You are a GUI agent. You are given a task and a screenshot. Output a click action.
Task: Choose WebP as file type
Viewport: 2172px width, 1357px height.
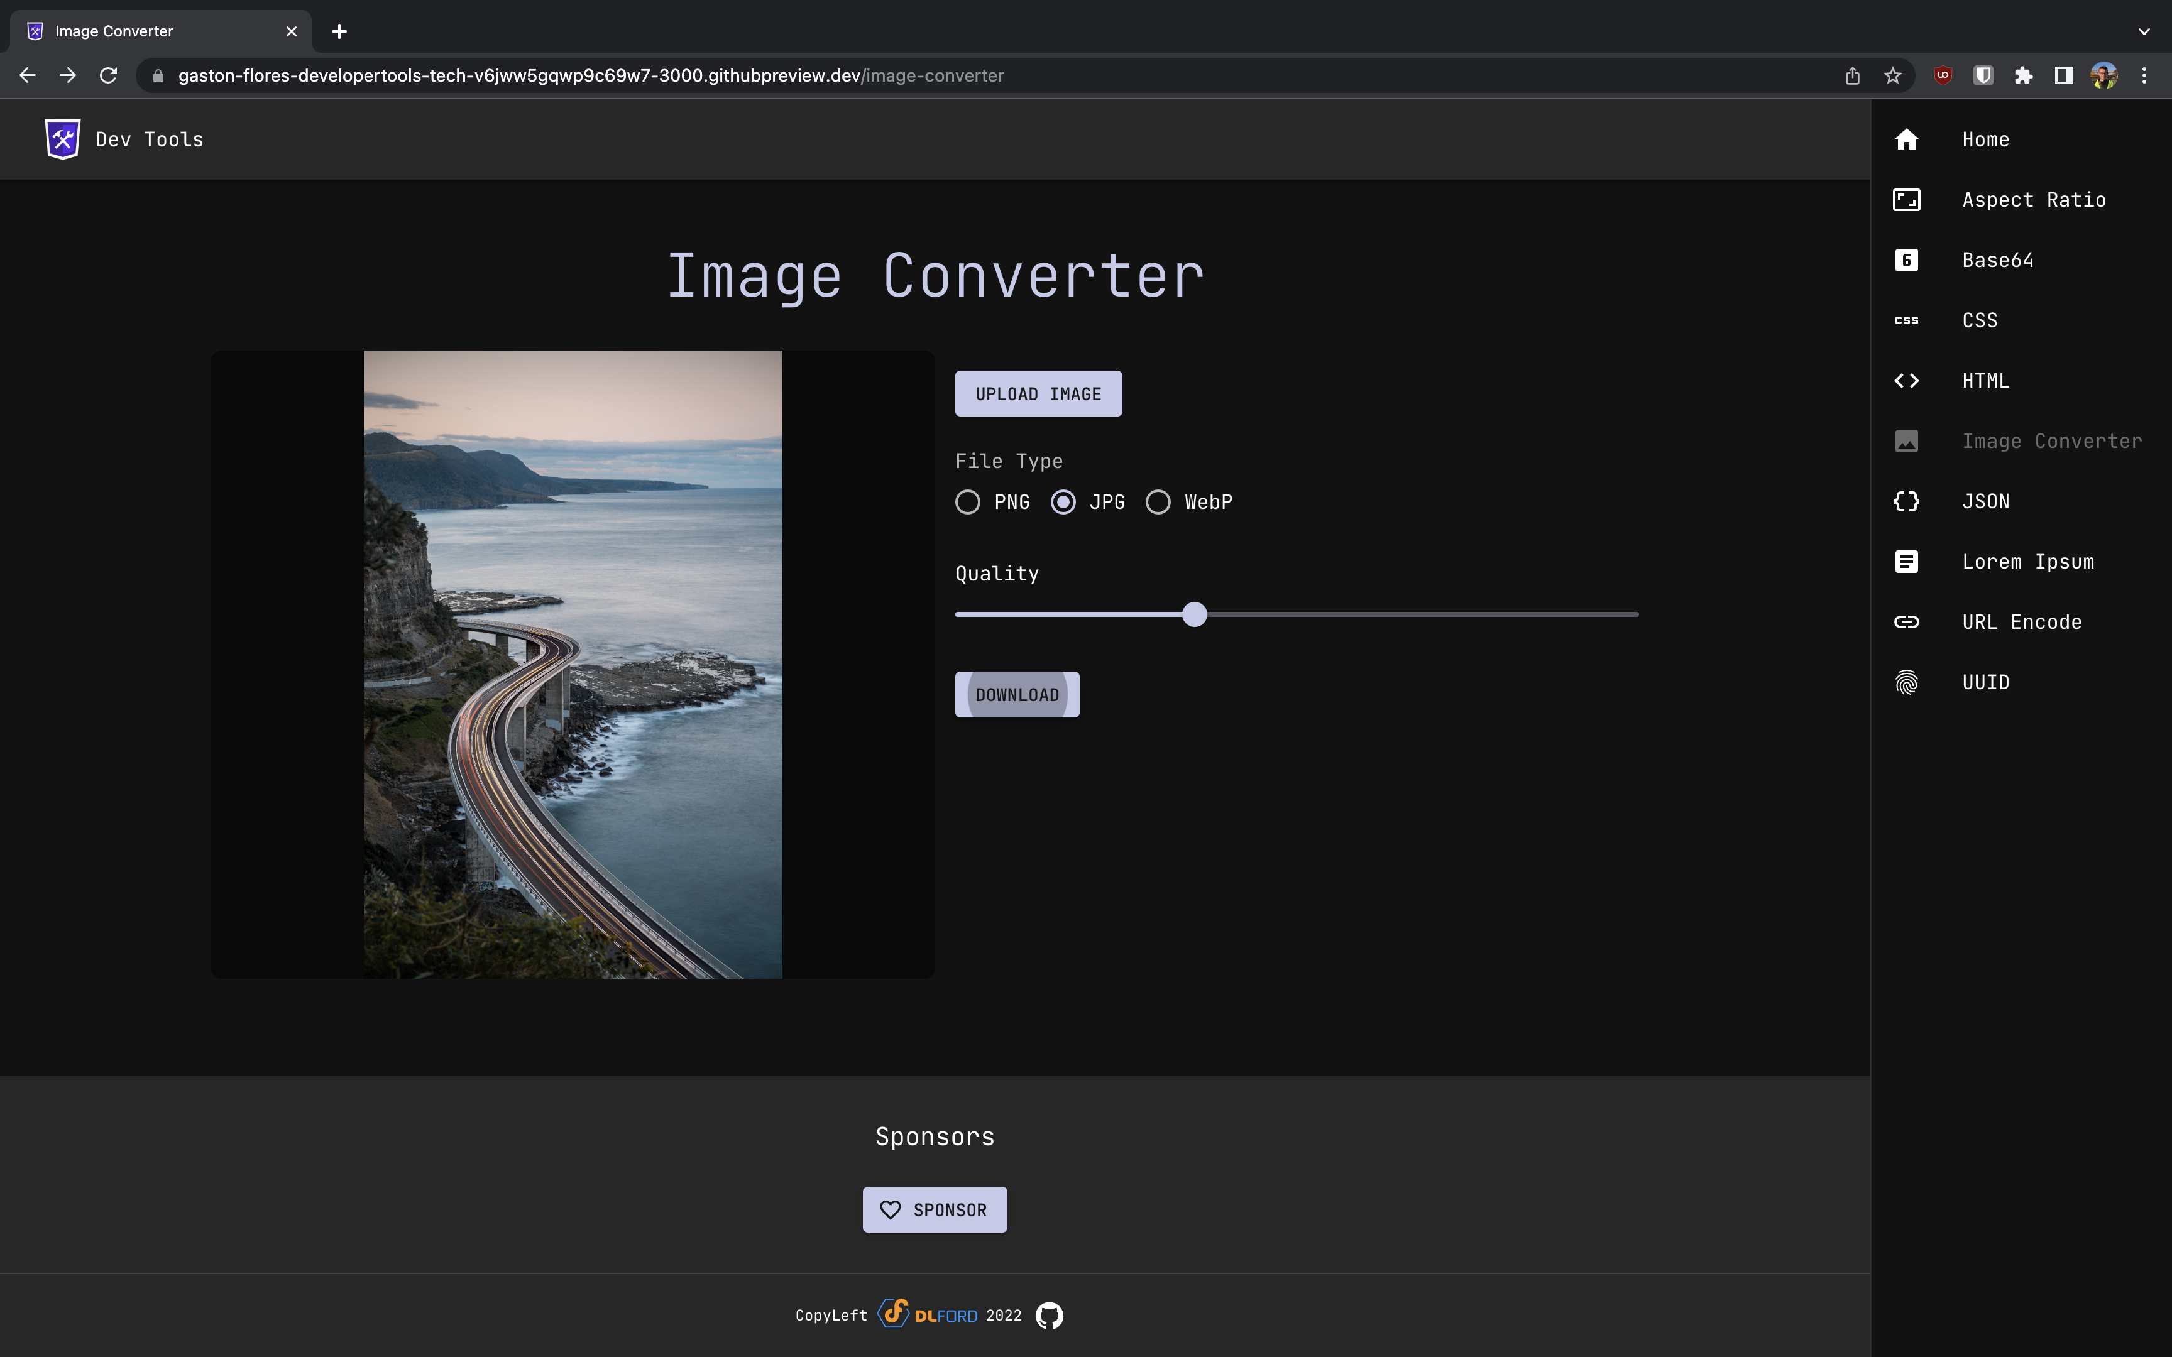tap(1158, 502)
